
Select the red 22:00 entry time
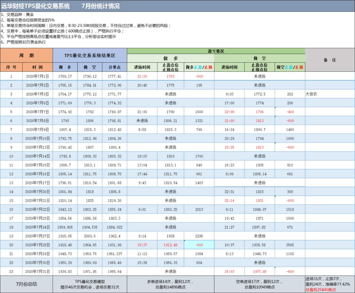[229, 112]
